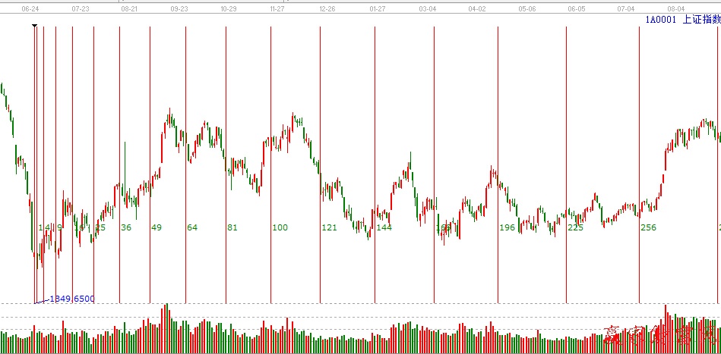
Task: Click the 06-24 date on time axis
Action: click(x=30, y=9)
